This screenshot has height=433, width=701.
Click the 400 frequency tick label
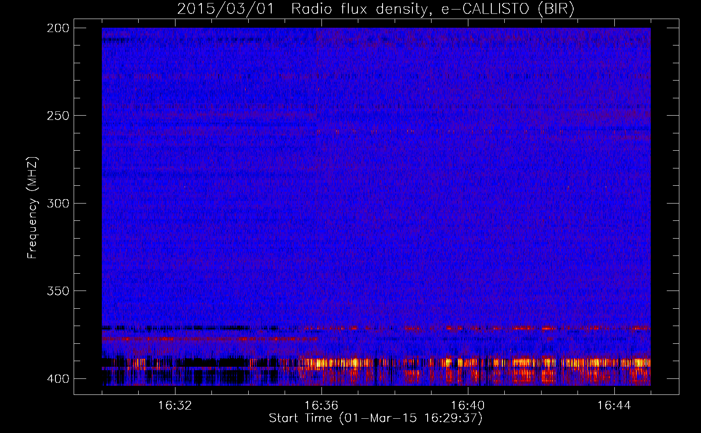coord(58,378)
